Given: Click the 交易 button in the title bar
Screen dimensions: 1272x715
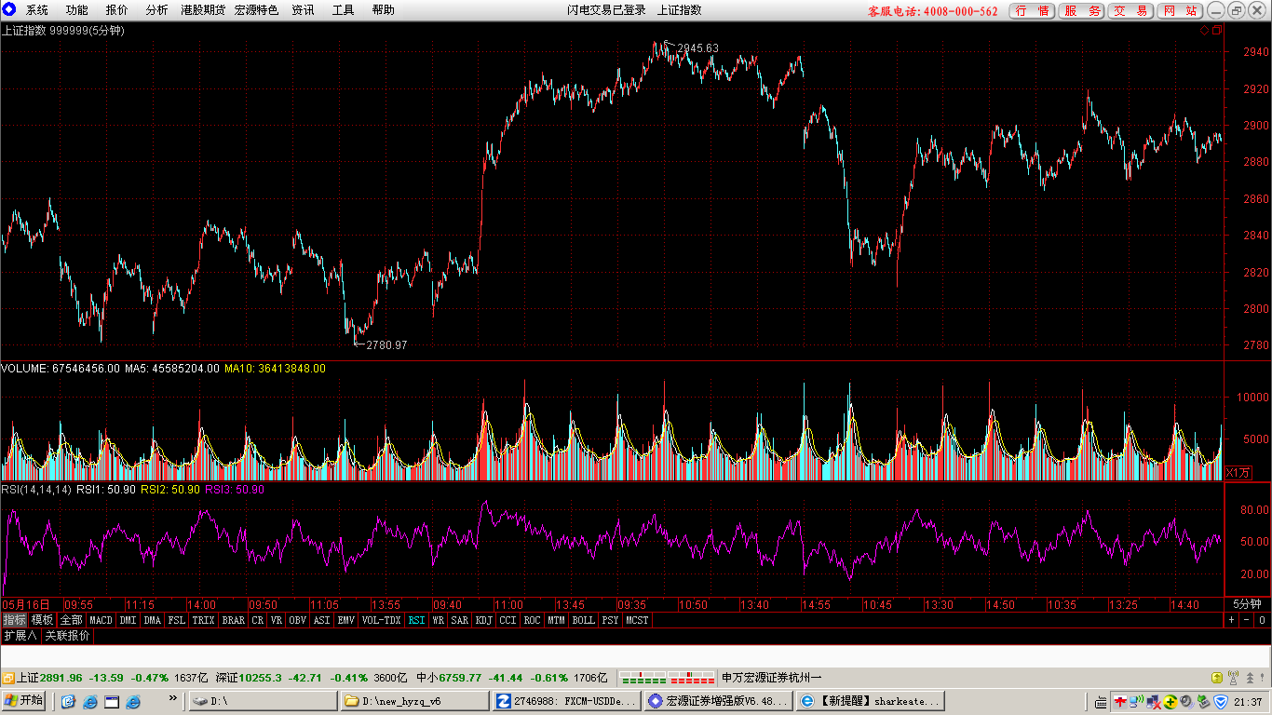Looking at the screenshot, I should [x=1132, y=11].
